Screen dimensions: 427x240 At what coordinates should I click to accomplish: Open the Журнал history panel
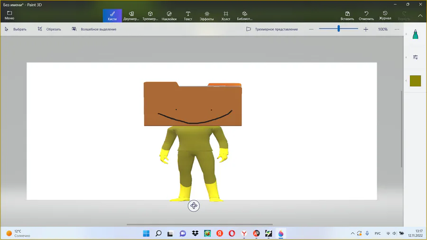pos(385,16)
